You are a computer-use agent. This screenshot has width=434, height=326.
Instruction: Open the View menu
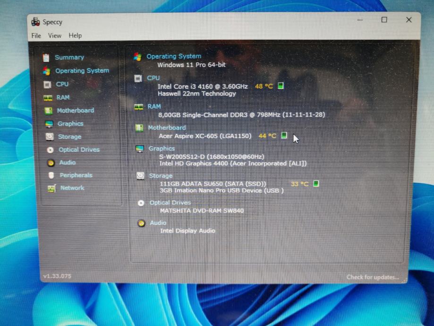tap(54, 36)
